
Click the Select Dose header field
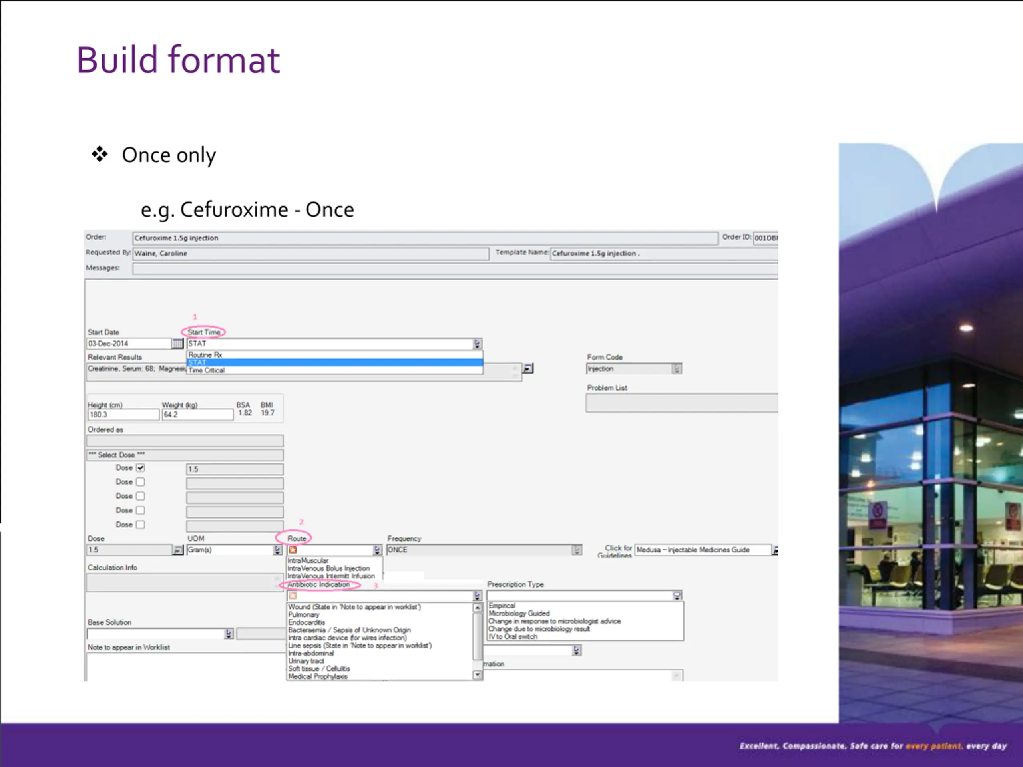coord(185,455)
